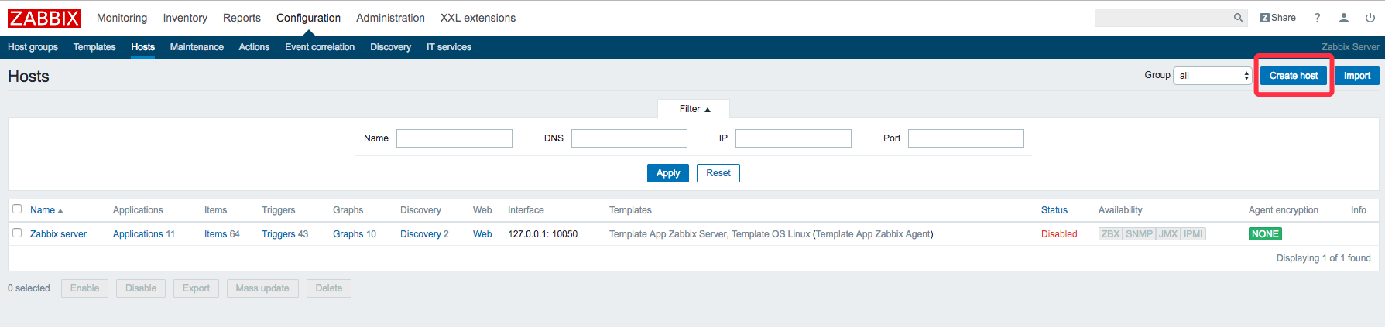Sort hosts by Status column
Image resolution: width=1385 pixels, height=327 pixels.
[1054, 210]
